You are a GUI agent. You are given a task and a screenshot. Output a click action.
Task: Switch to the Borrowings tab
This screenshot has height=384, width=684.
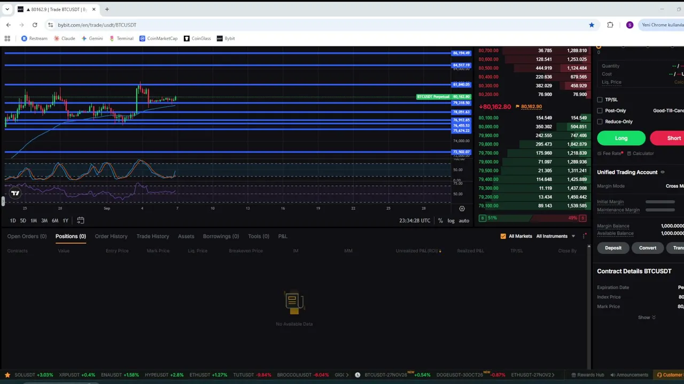(x=221, y=236)
